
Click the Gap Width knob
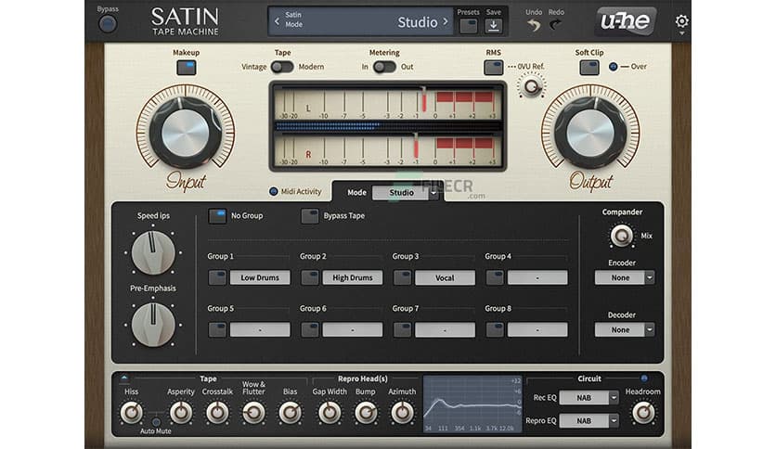[330, 413]
